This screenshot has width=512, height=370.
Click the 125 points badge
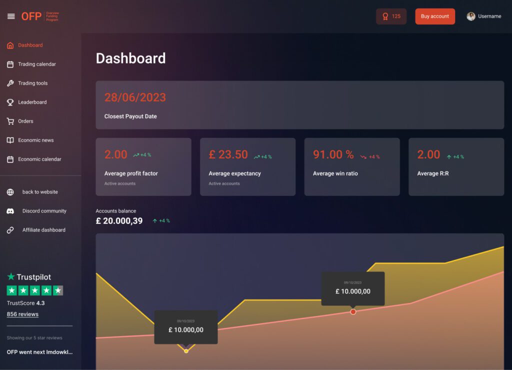point(391,16)
